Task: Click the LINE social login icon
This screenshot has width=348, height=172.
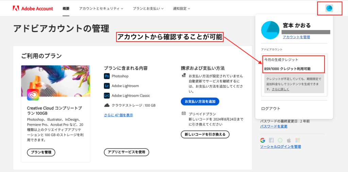Action: (280, 140)
